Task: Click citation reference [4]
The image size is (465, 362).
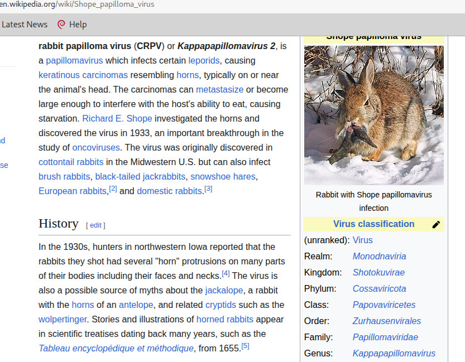Action: [x=226, y=273]
